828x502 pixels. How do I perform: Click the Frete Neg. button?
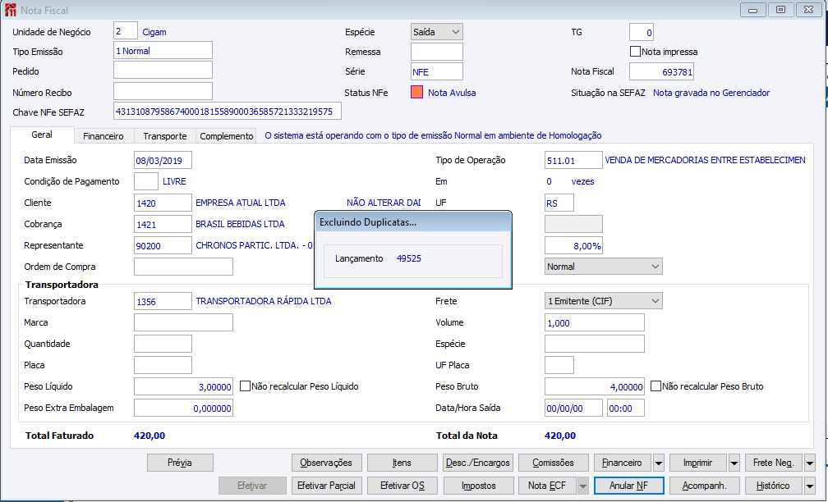[774, 463]
